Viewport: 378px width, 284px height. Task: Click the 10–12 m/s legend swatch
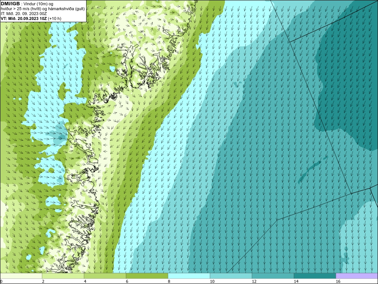[x=231, y=276]
